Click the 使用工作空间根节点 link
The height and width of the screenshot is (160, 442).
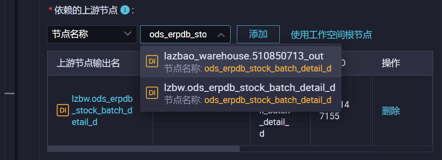point(331,35)
